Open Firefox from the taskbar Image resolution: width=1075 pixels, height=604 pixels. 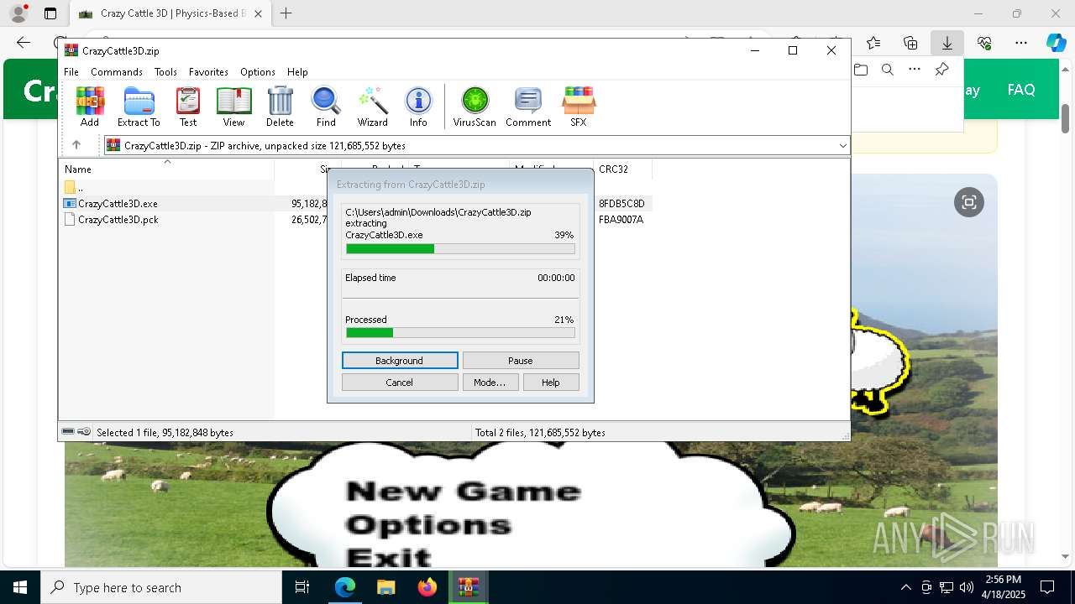coord(427,587)
